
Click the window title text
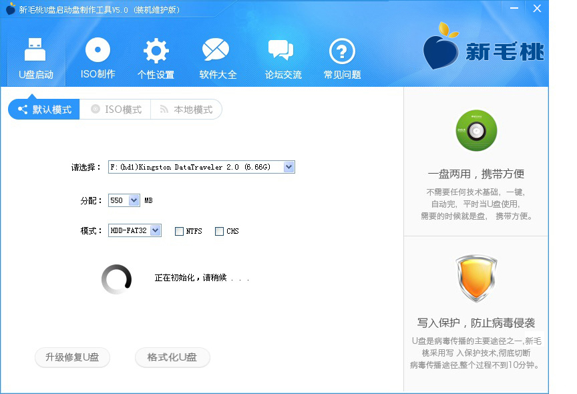click(100, 10)
